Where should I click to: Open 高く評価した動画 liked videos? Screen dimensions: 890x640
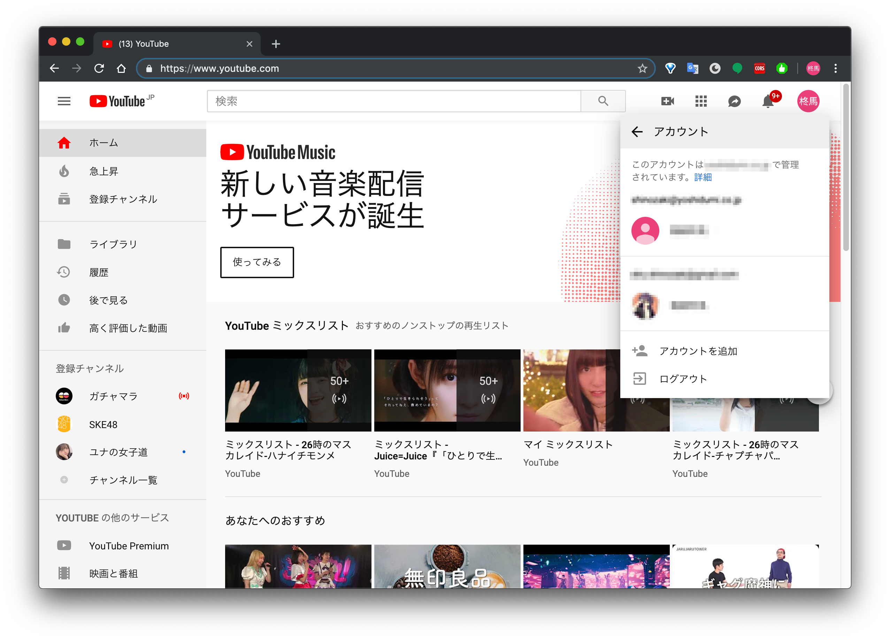coord(123,328)
